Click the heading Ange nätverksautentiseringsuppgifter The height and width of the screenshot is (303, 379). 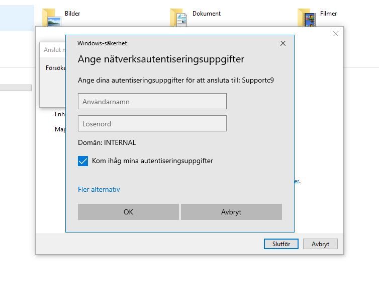pyautogui.click(x=161, y=59)
